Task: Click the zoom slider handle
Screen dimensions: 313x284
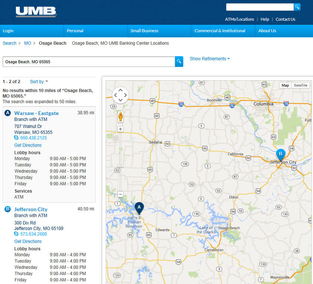Action: click(120, 165)
